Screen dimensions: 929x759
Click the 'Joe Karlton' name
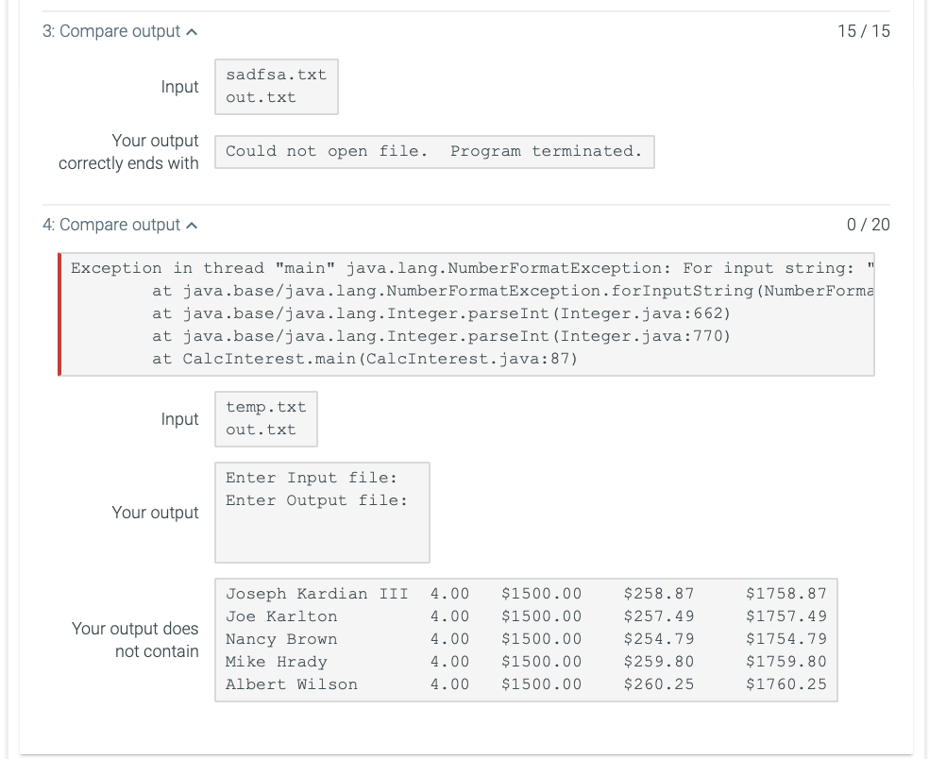click(x=281, y=616)
